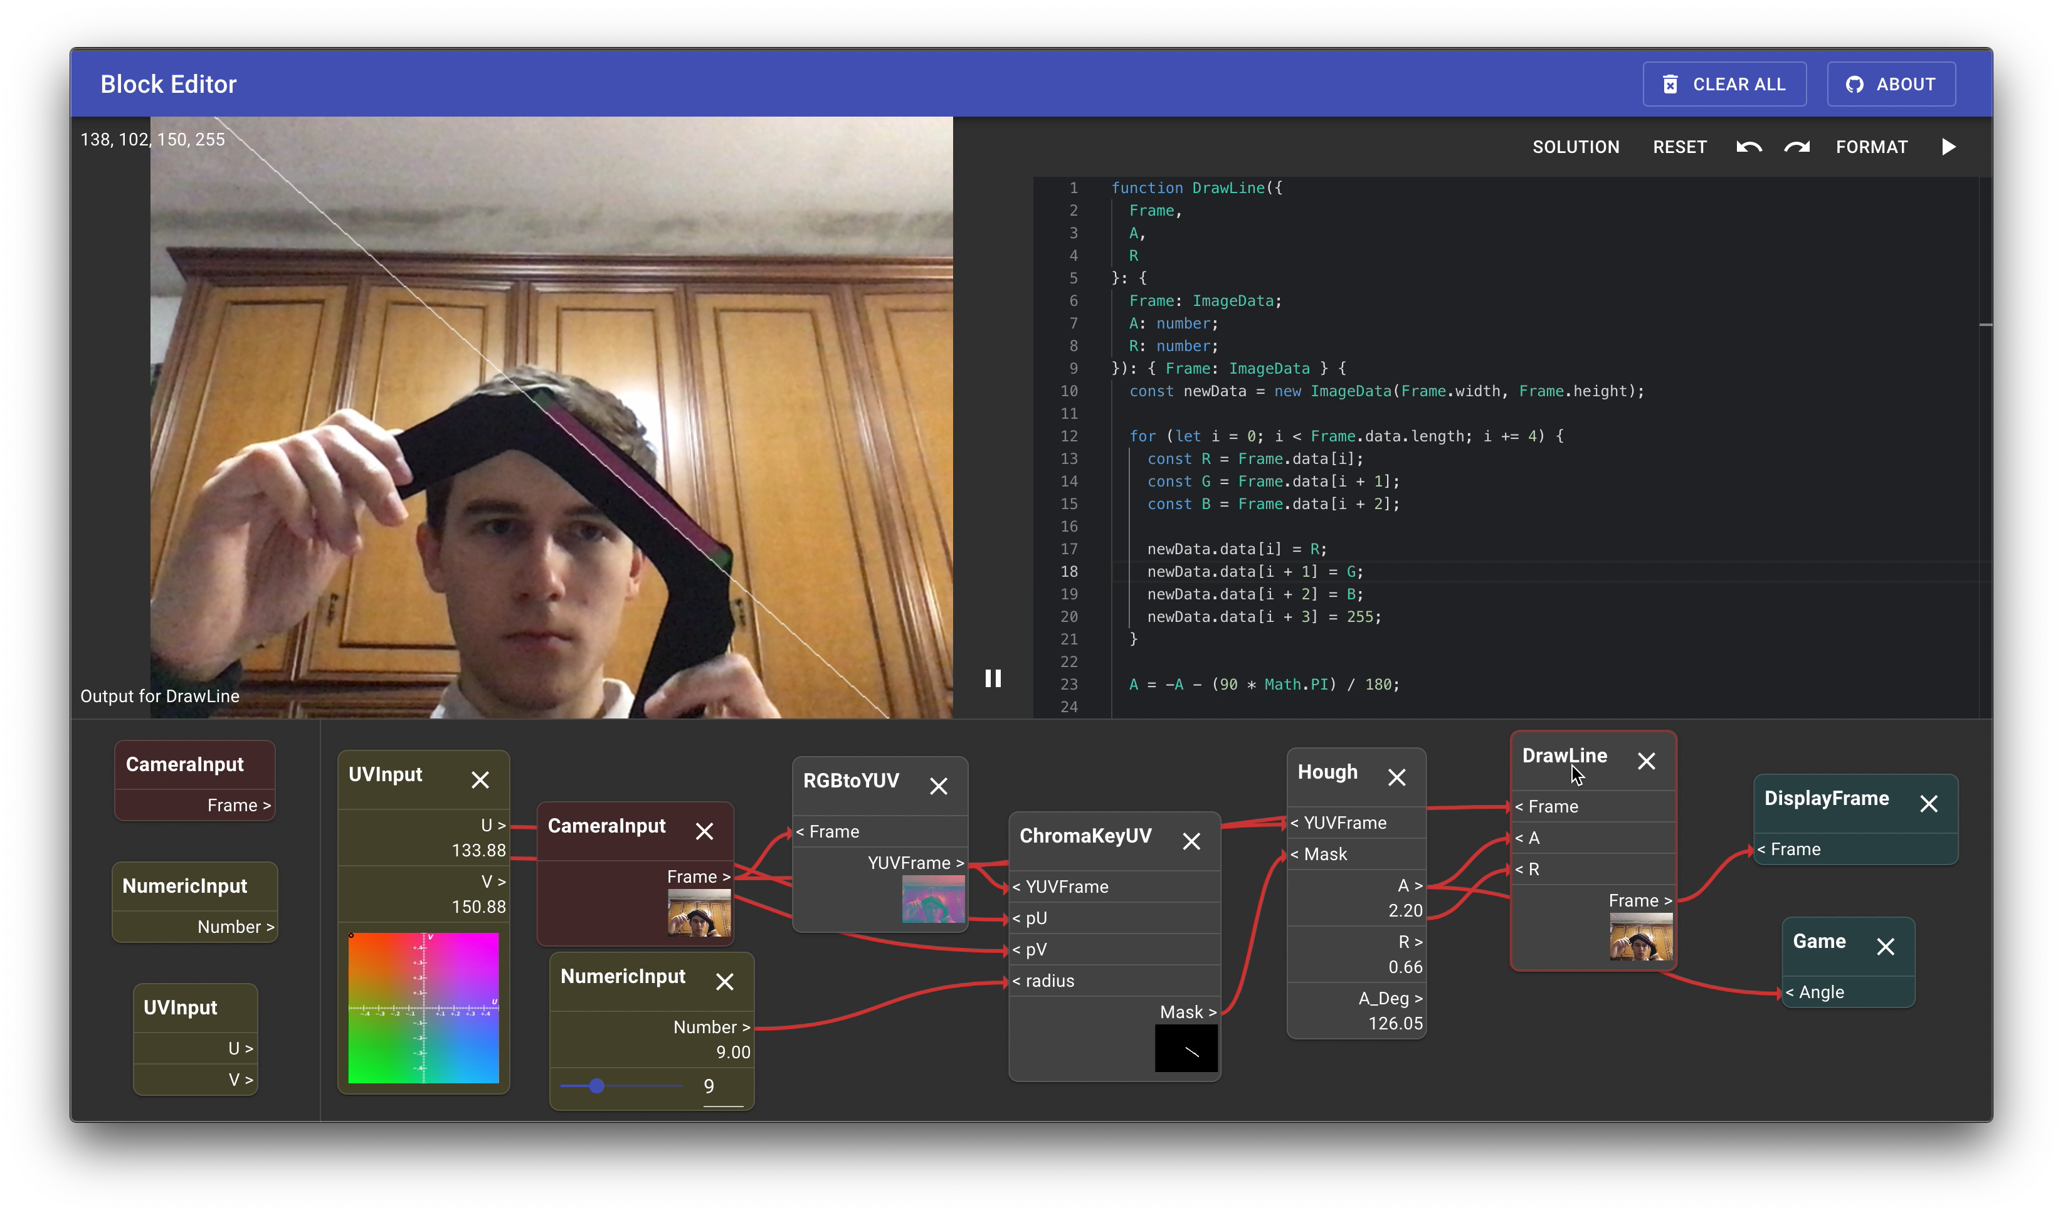Click the undo icon in editor toolbar

[1748, 146]
